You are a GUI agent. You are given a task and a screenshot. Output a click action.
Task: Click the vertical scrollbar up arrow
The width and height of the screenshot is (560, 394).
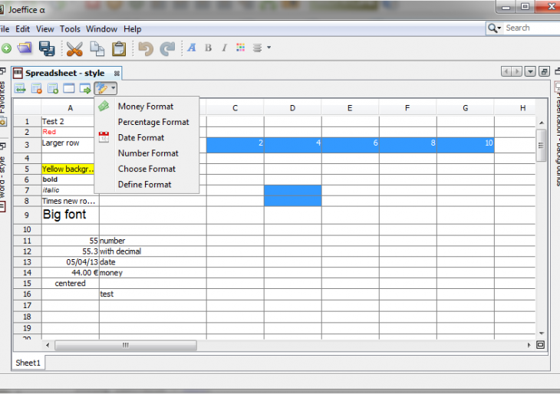tap(542, 123)
